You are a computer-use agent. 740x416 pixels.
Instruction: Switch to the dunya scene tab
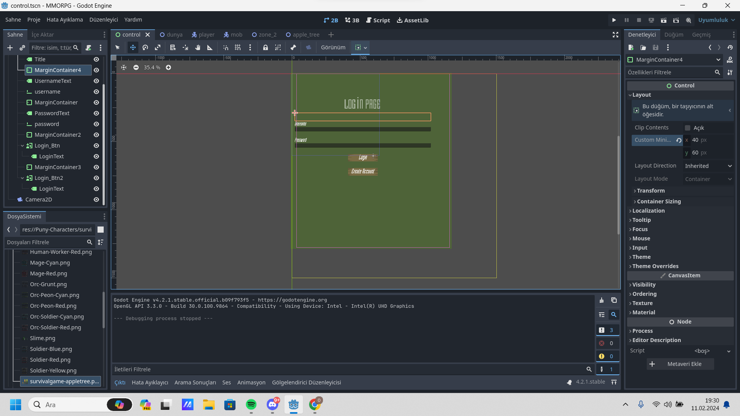171,35
